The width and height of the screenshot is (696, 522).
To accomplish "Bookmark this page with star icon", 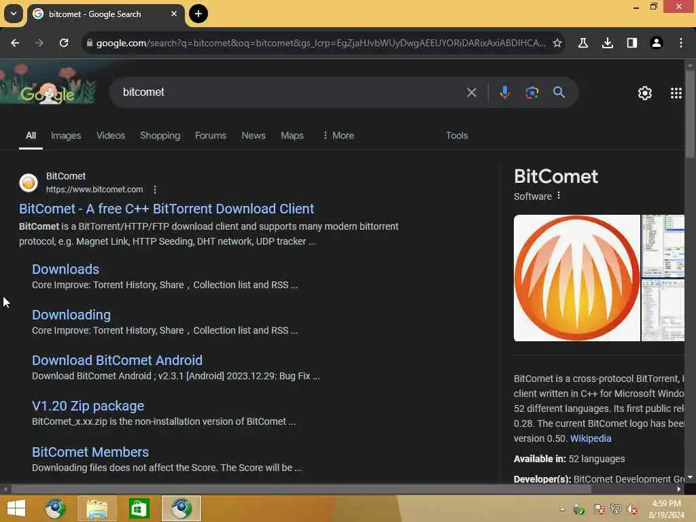I will point(557,43).
